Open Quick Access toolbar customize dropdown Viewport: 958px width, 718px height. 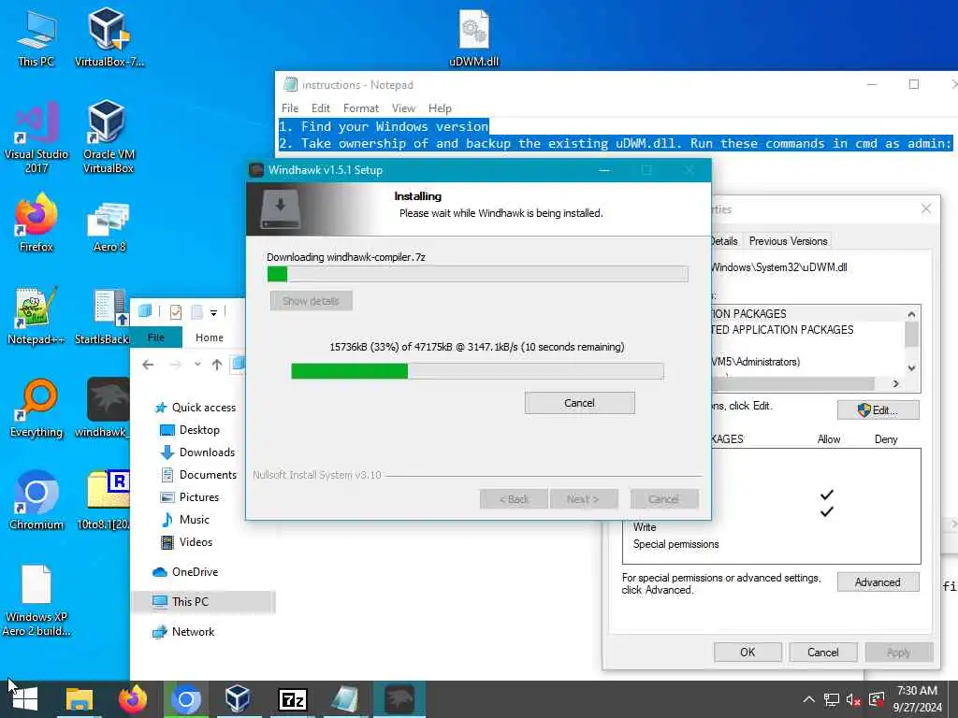[213, 312]
